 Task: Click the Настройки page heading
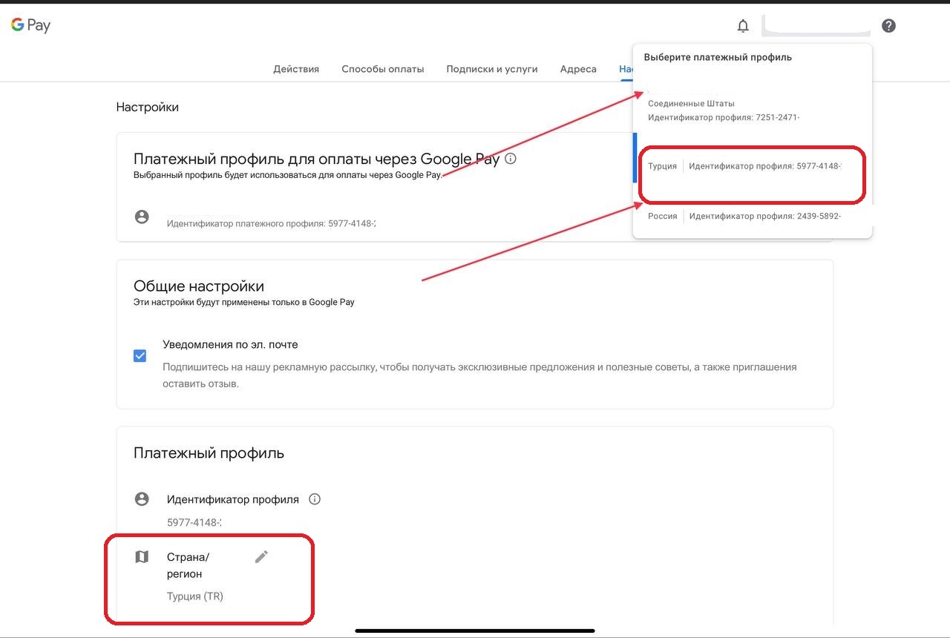tap(148, 107)
